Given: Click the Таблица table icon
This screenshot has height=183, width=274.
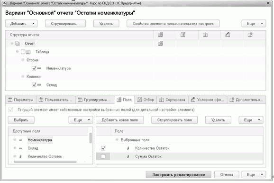Looking at the screenshot, I should click(28, 52).
